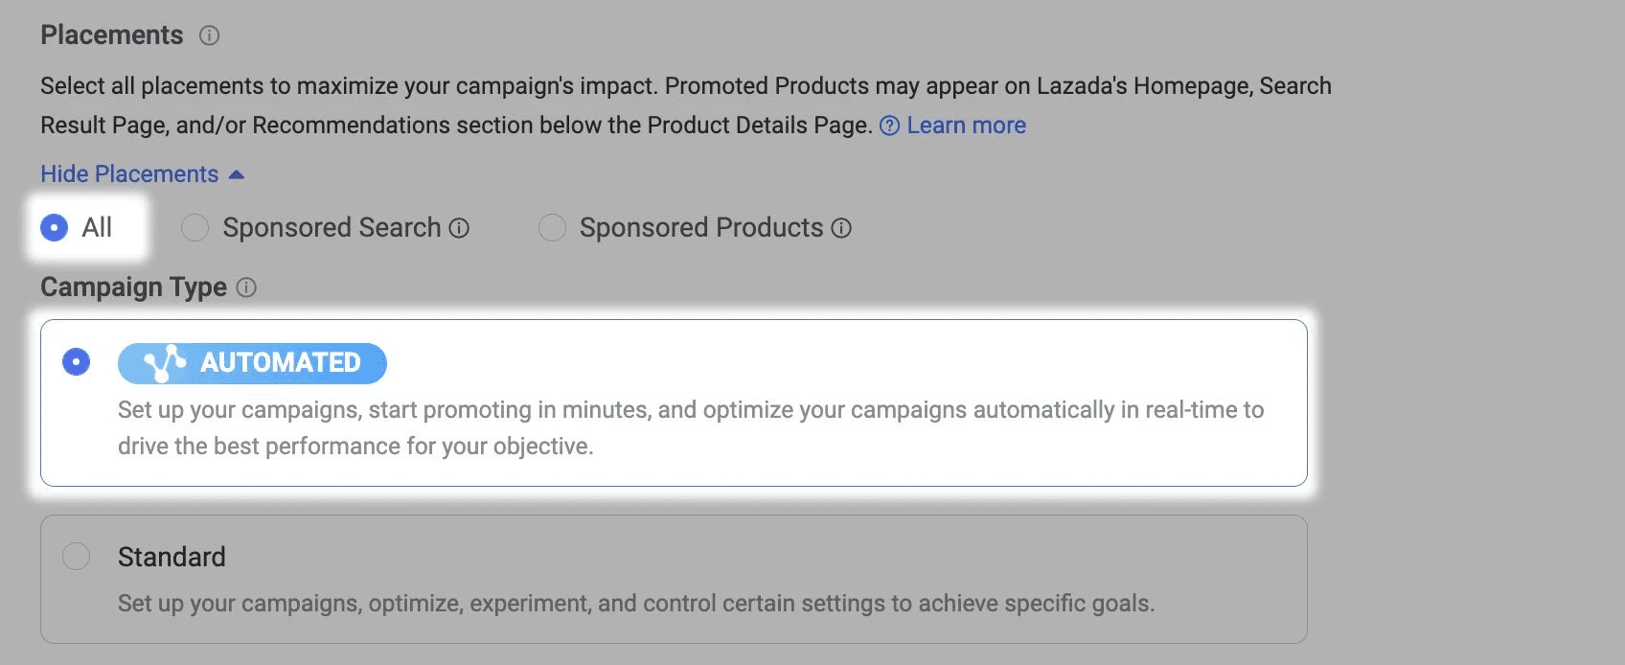1625x665 pixels.
Task: Select the All placements radio button
Action: pyautogui.click(x=55, y=228)
